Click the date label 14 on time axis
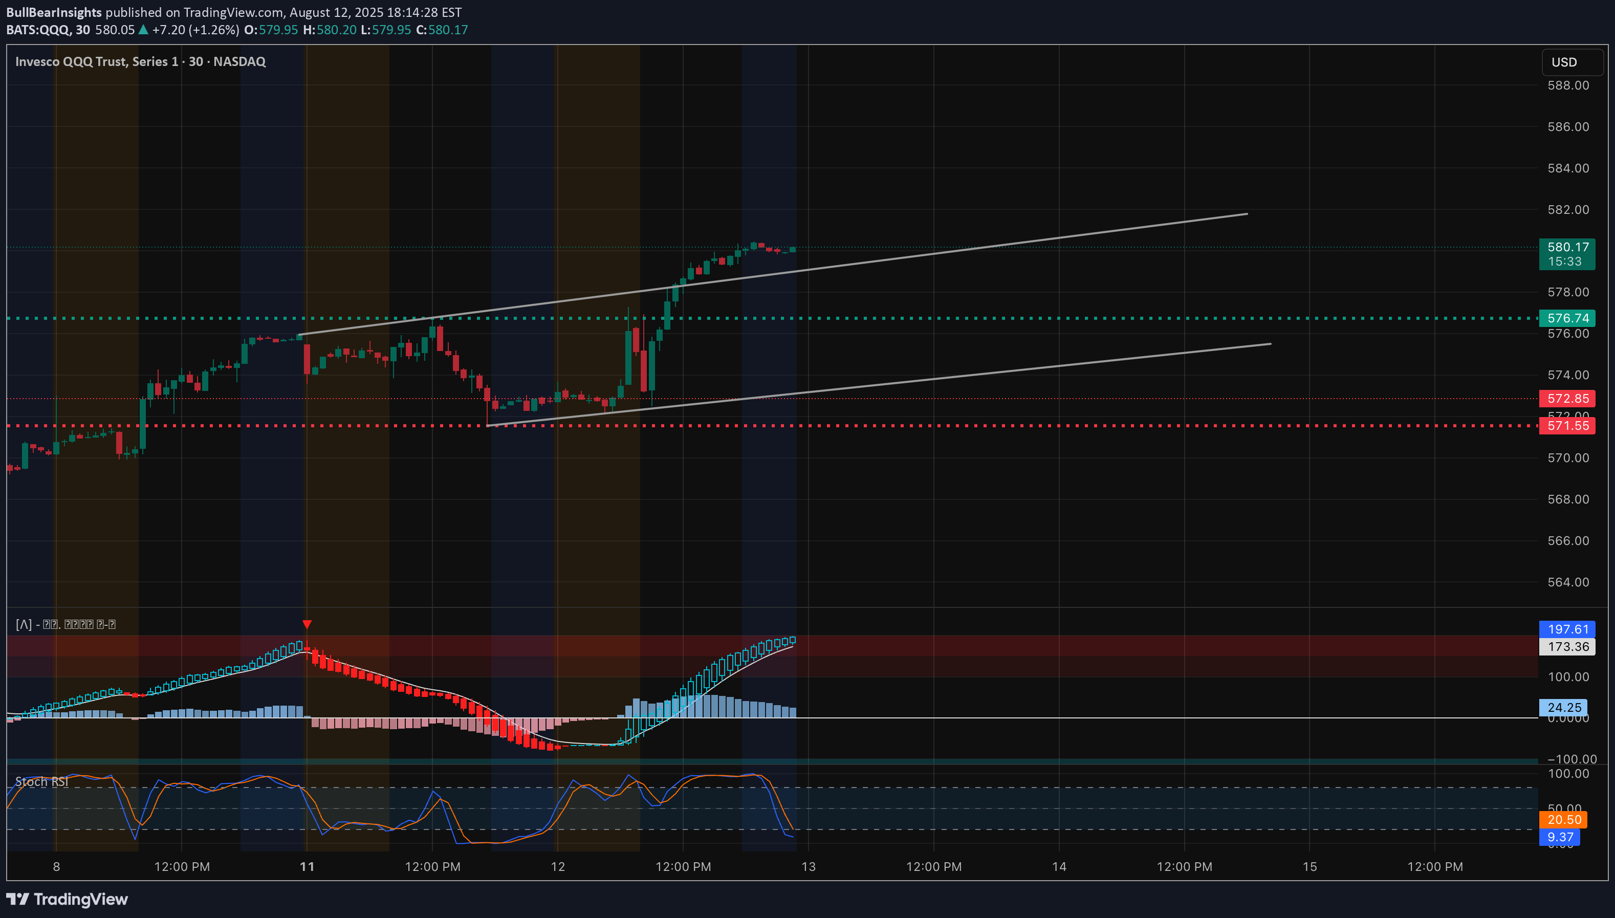Image resolution: width=1615 pixels, height=918 pixels. tap(1059, 867)
